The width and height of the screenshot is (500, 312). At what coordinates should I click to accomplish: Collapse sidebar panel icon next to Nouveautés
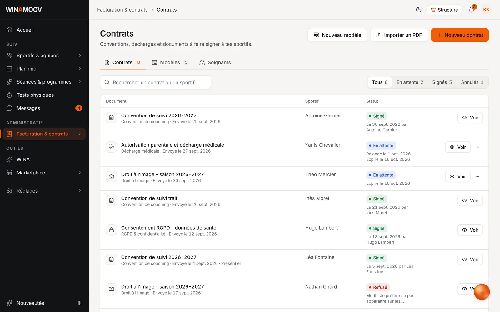click(x=80, y=303)
